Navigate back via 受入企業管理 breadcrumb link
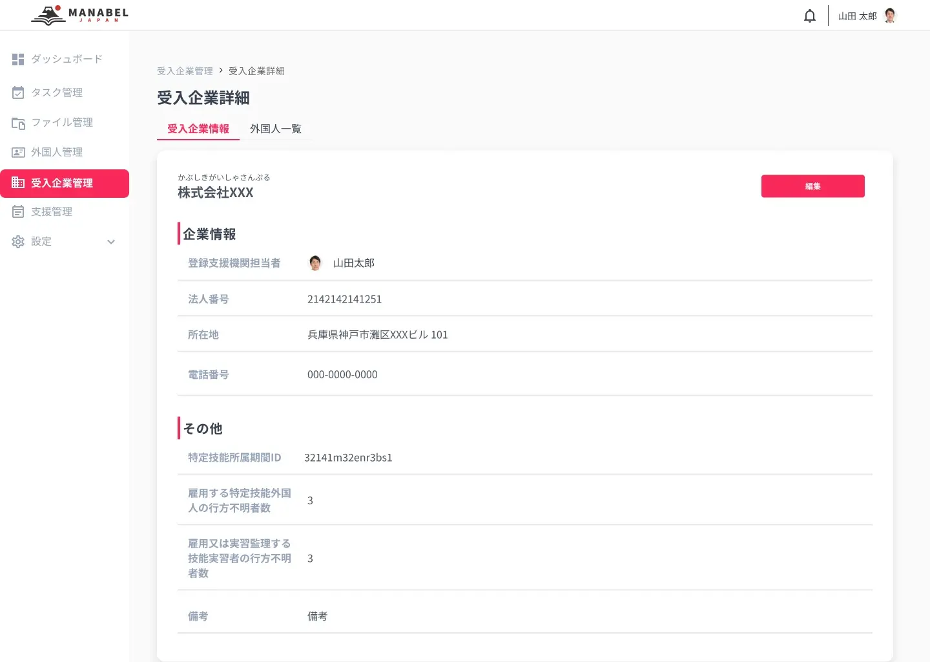Image resolution: width=930 pixels, height=662 pixels. 184,70
